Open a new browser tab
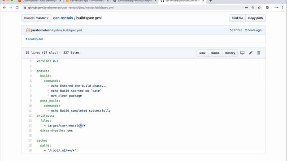This screenshot has width=287, height=161. pos(210,1)
